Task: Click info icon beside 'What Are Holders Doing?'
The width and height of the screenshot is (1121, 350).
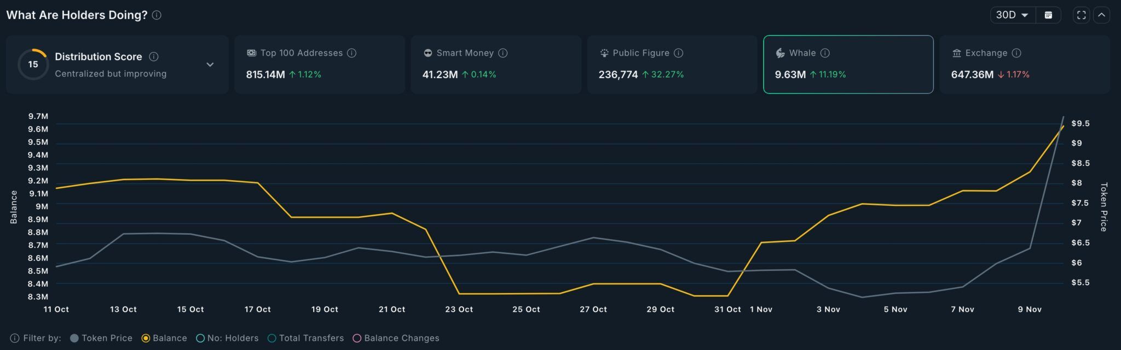Action: point(157,15)
